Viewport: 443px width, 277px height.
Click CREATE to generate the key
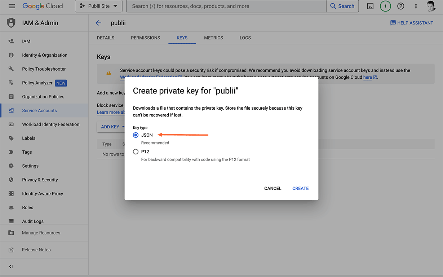click(300, 188)
